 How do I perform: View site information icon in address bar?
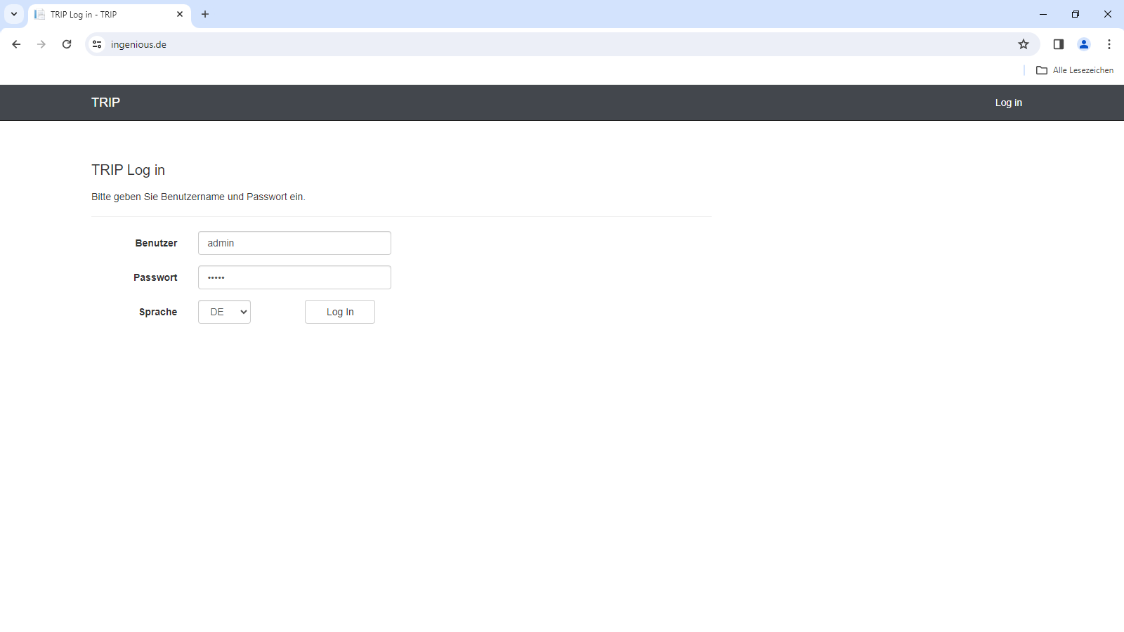pos(97,44)
